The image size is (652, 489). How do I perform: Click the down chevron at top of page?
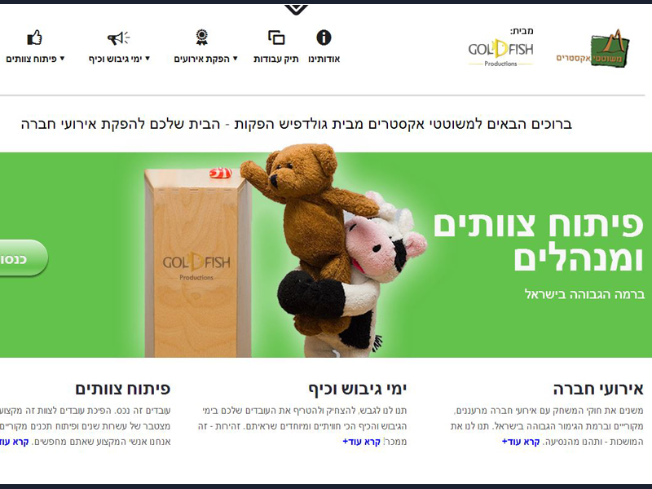pyautogui.click(x=296, y=9)
